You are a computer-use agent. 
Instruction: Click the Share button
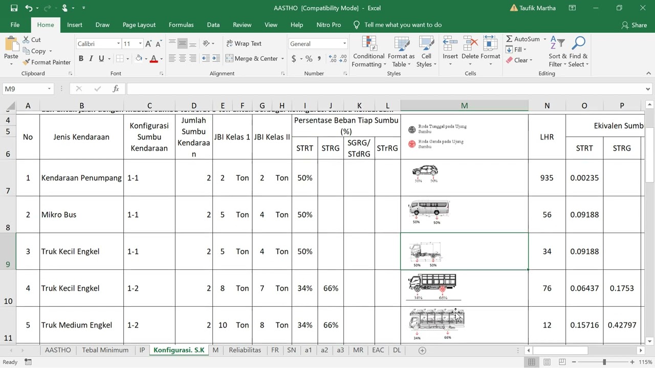[x=634, y=25]
